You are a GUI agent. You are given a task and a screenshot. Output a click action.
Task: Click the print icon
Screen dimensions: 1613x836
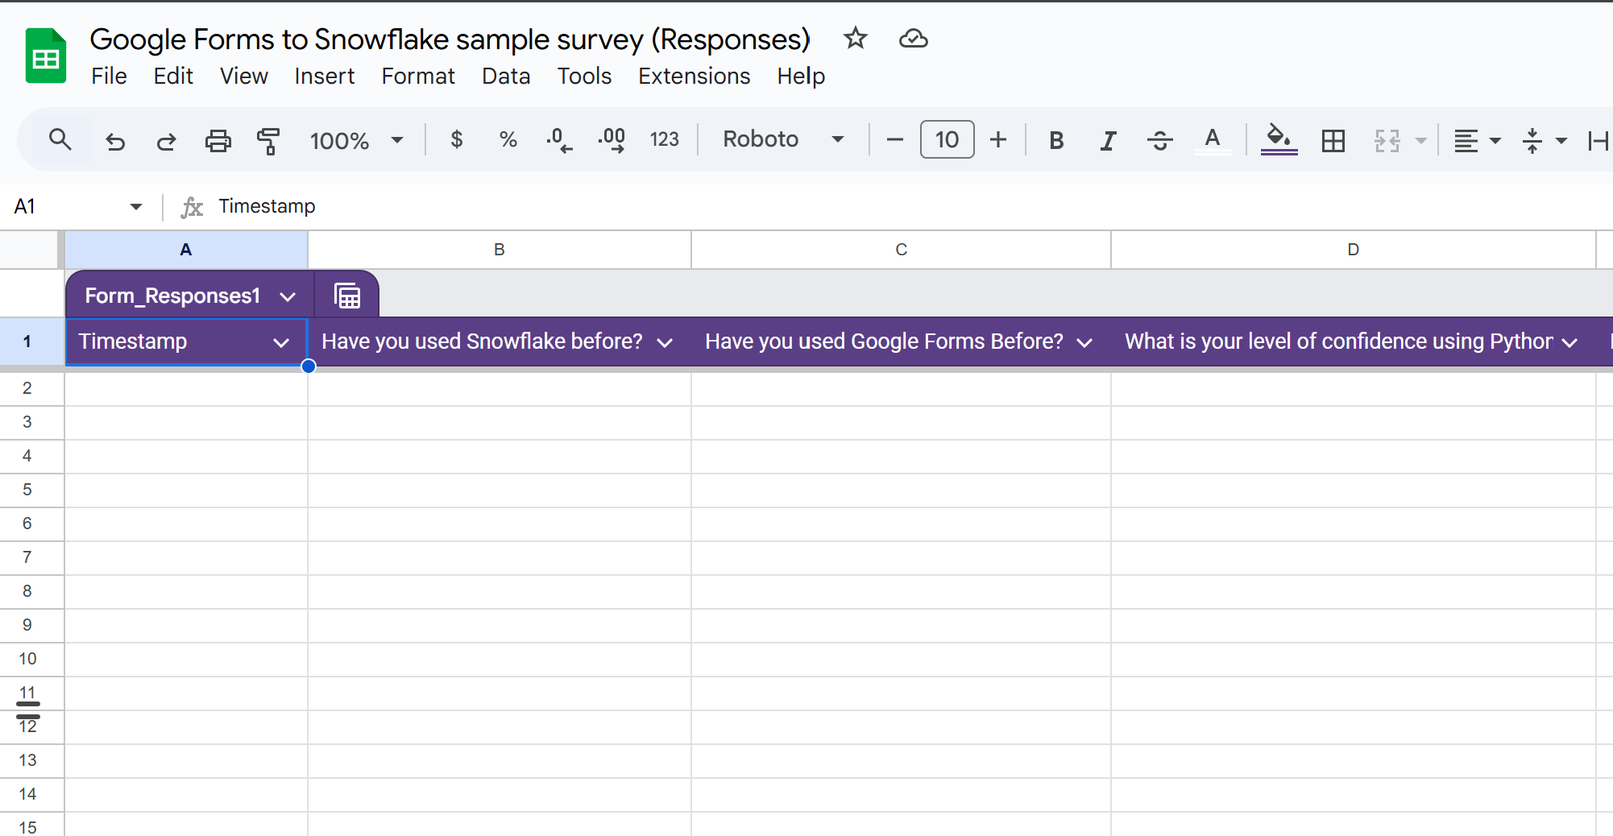tap(218, 141)
